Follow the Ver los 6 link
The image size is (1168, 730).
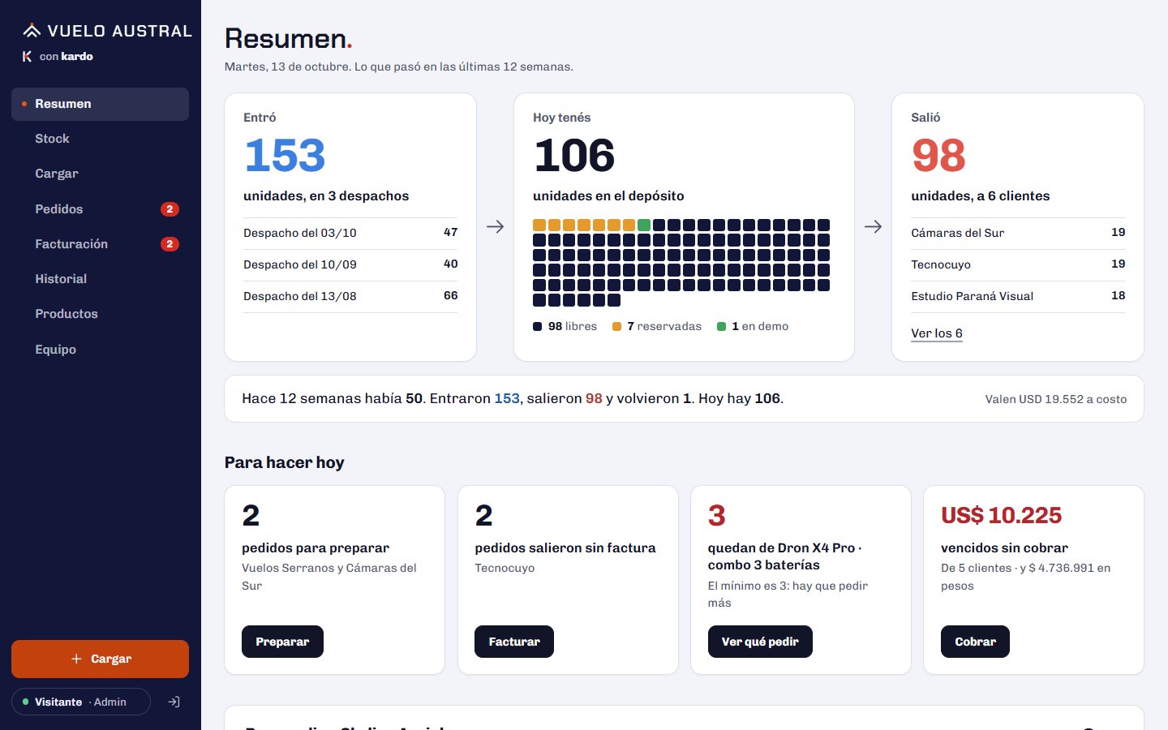[937, 333]
